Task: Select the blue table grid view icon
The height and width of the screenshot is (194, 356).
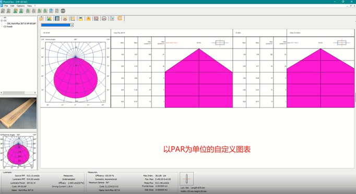Action: [x=57, y=19]
